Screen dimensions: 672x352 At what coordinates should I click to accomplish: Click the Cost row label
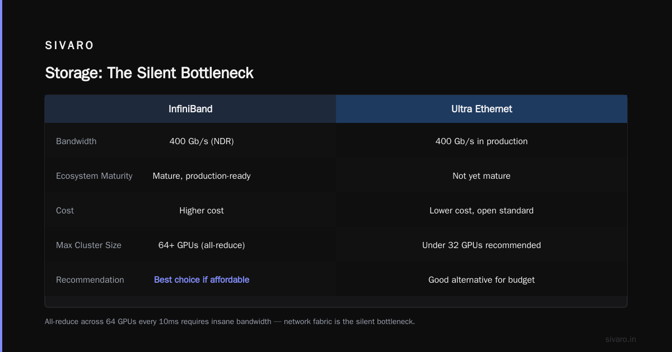(65, 211)
